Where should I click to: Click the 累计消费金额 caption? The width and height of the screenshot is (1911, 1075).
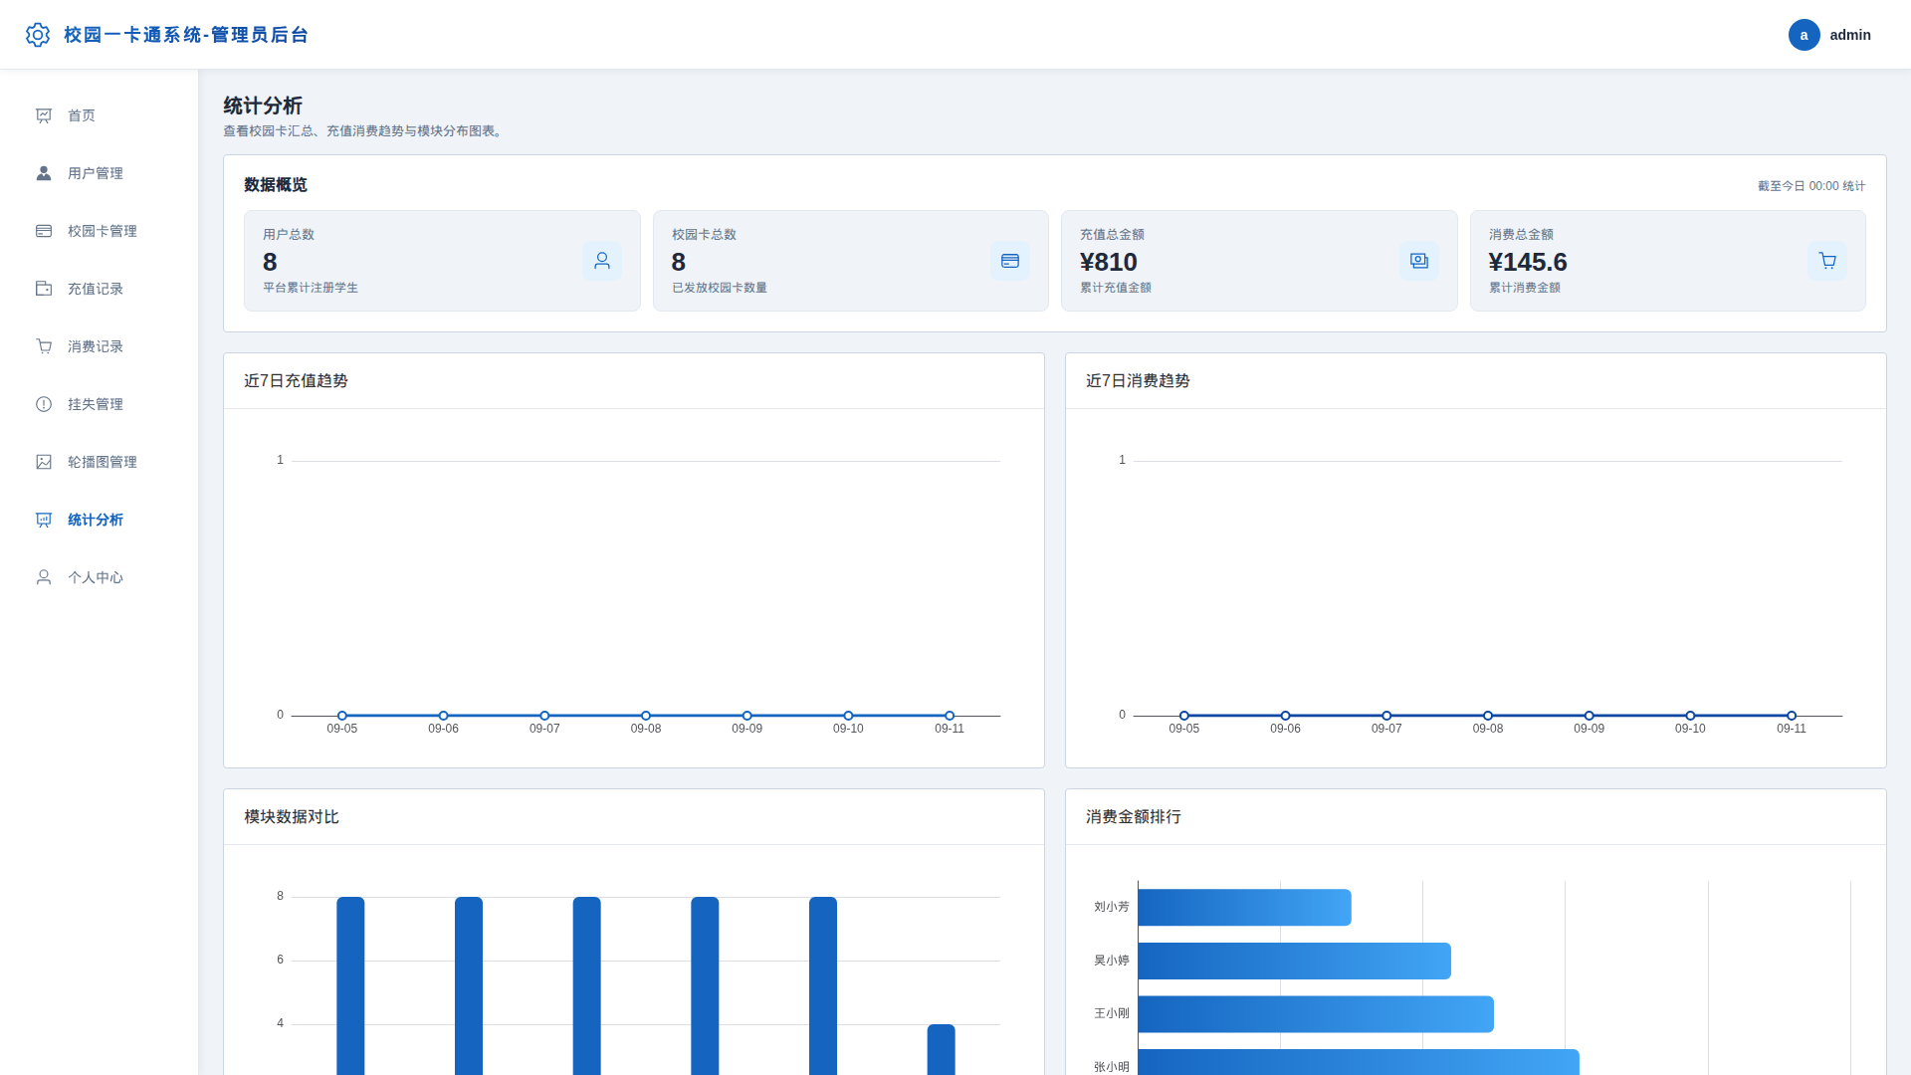coord(1525,288)
